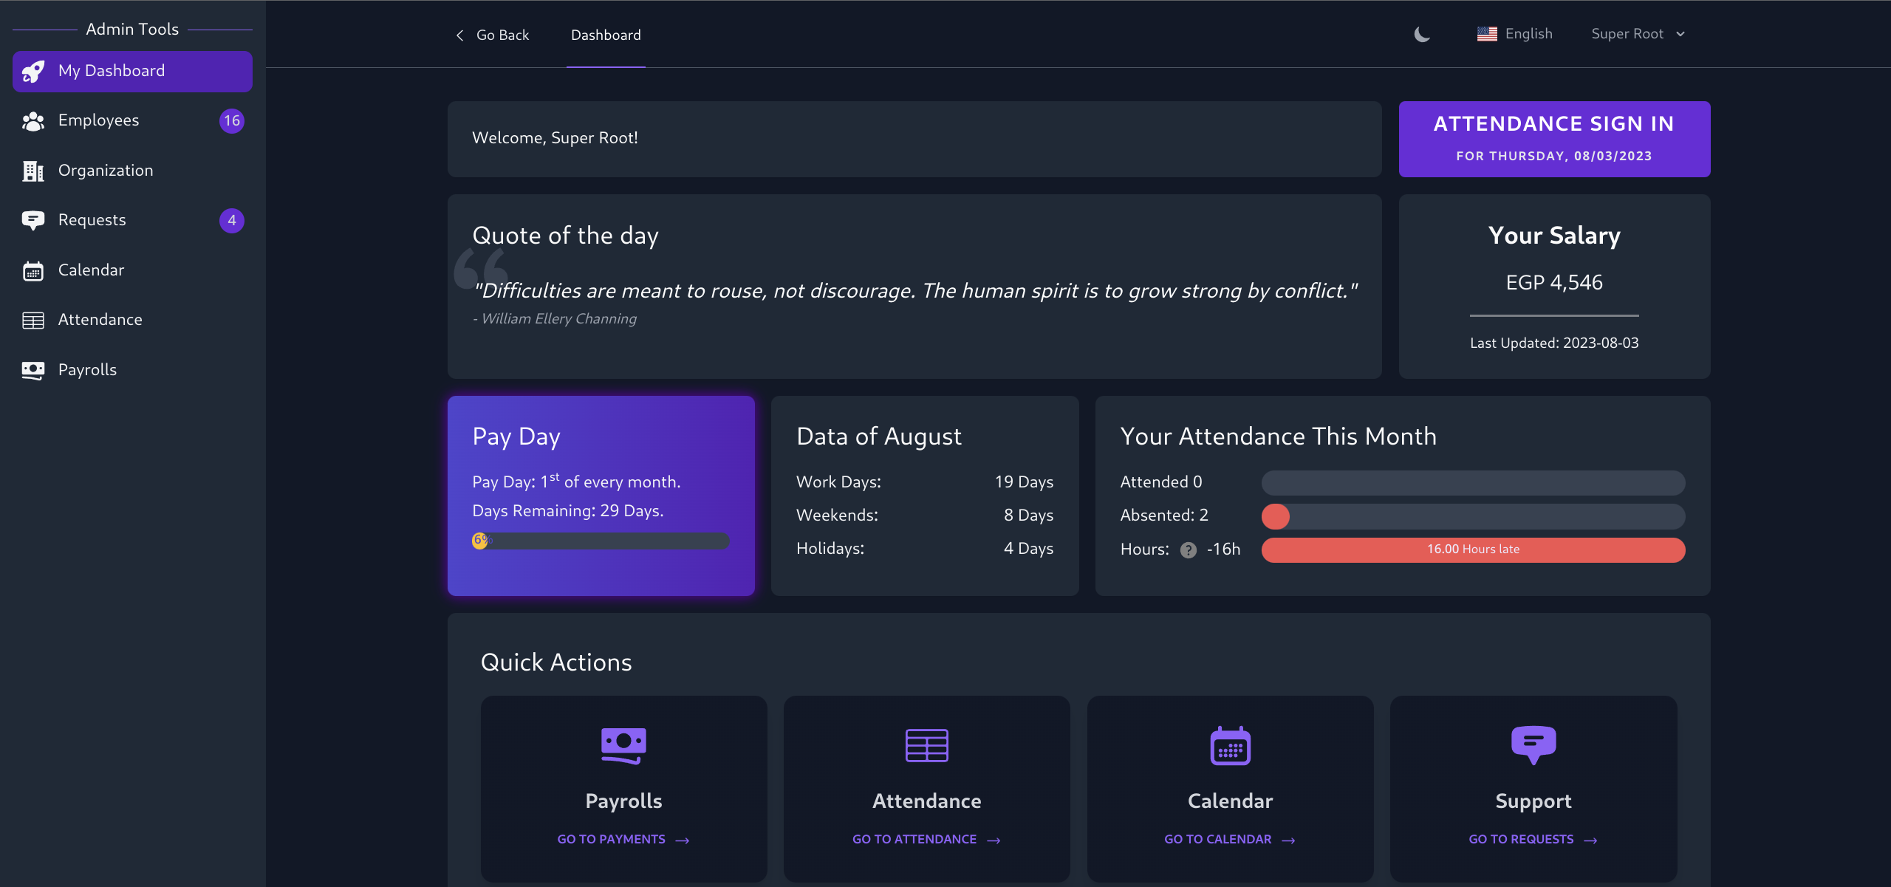Open Payrolls via the sidebar money icon
The width and height of the screenshot is (1891, 887).
pyautogui.click(x=33, y=369)
